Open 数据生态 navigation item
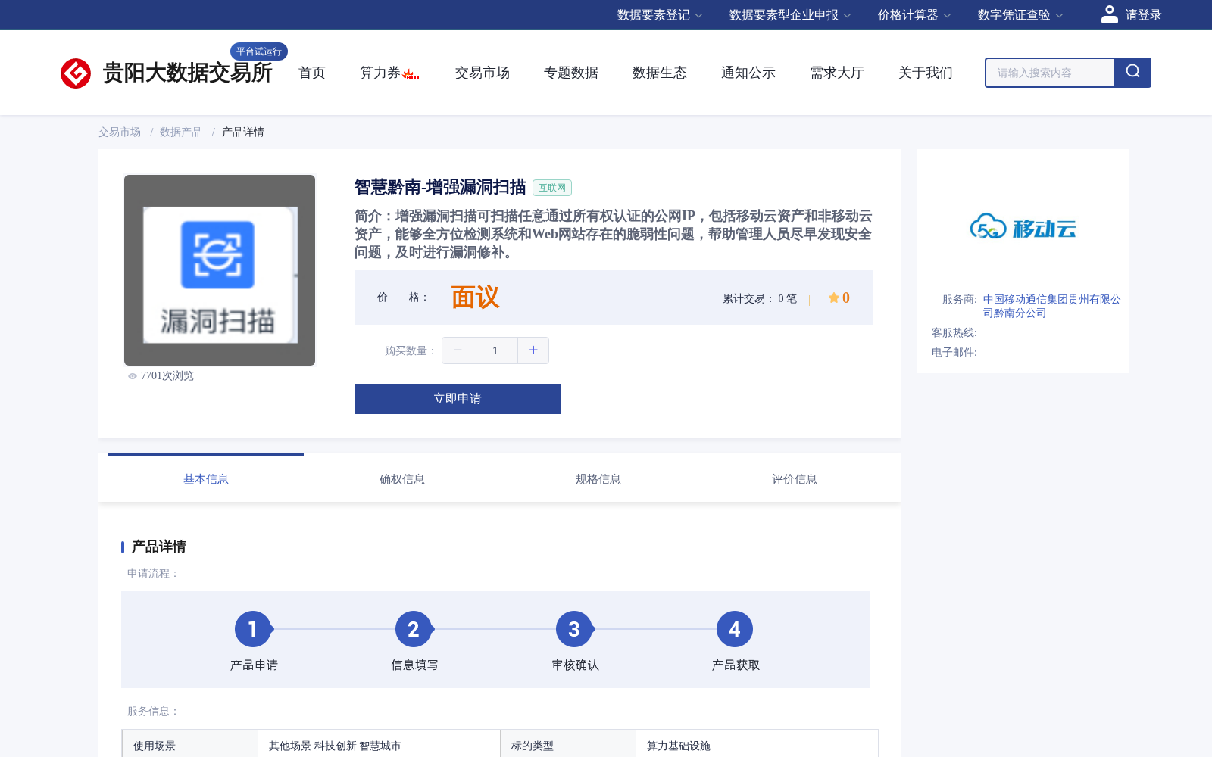1212x757 pixels. pos(660,73)
